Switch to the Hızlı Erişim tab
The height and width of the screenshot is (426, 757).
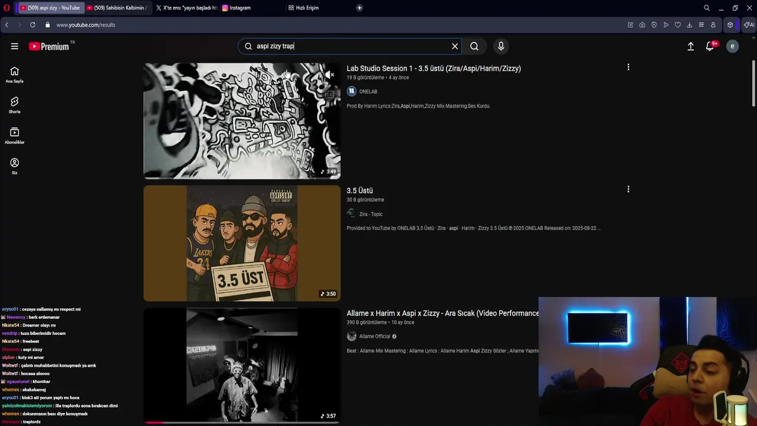pos(318,8)
